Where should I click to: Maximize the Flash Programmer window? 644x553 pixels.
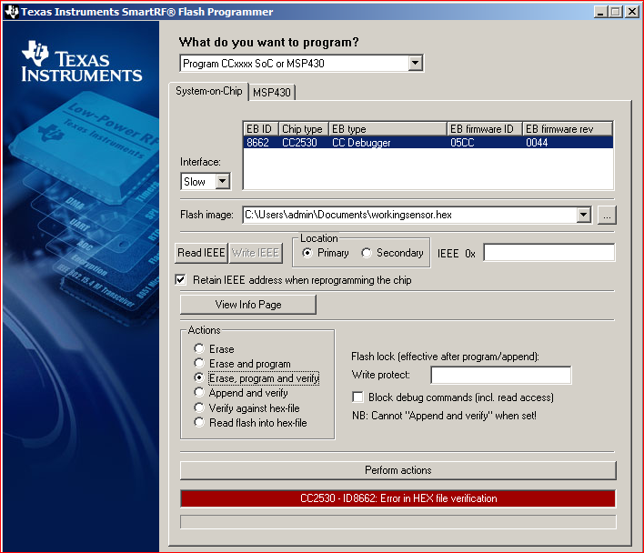pos(616,12)
